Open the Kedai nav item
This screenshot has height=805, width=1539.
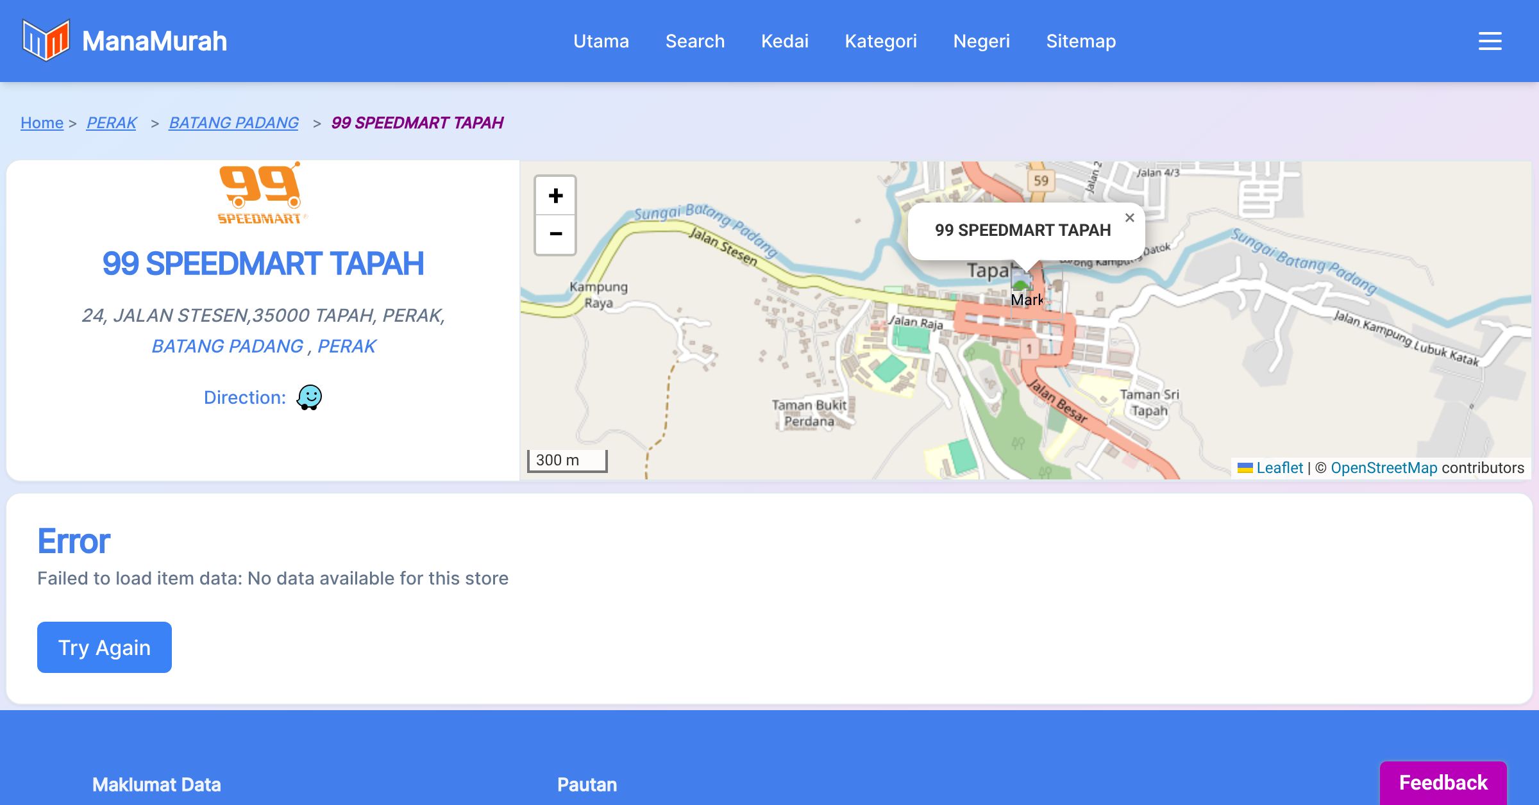(784, 41)
